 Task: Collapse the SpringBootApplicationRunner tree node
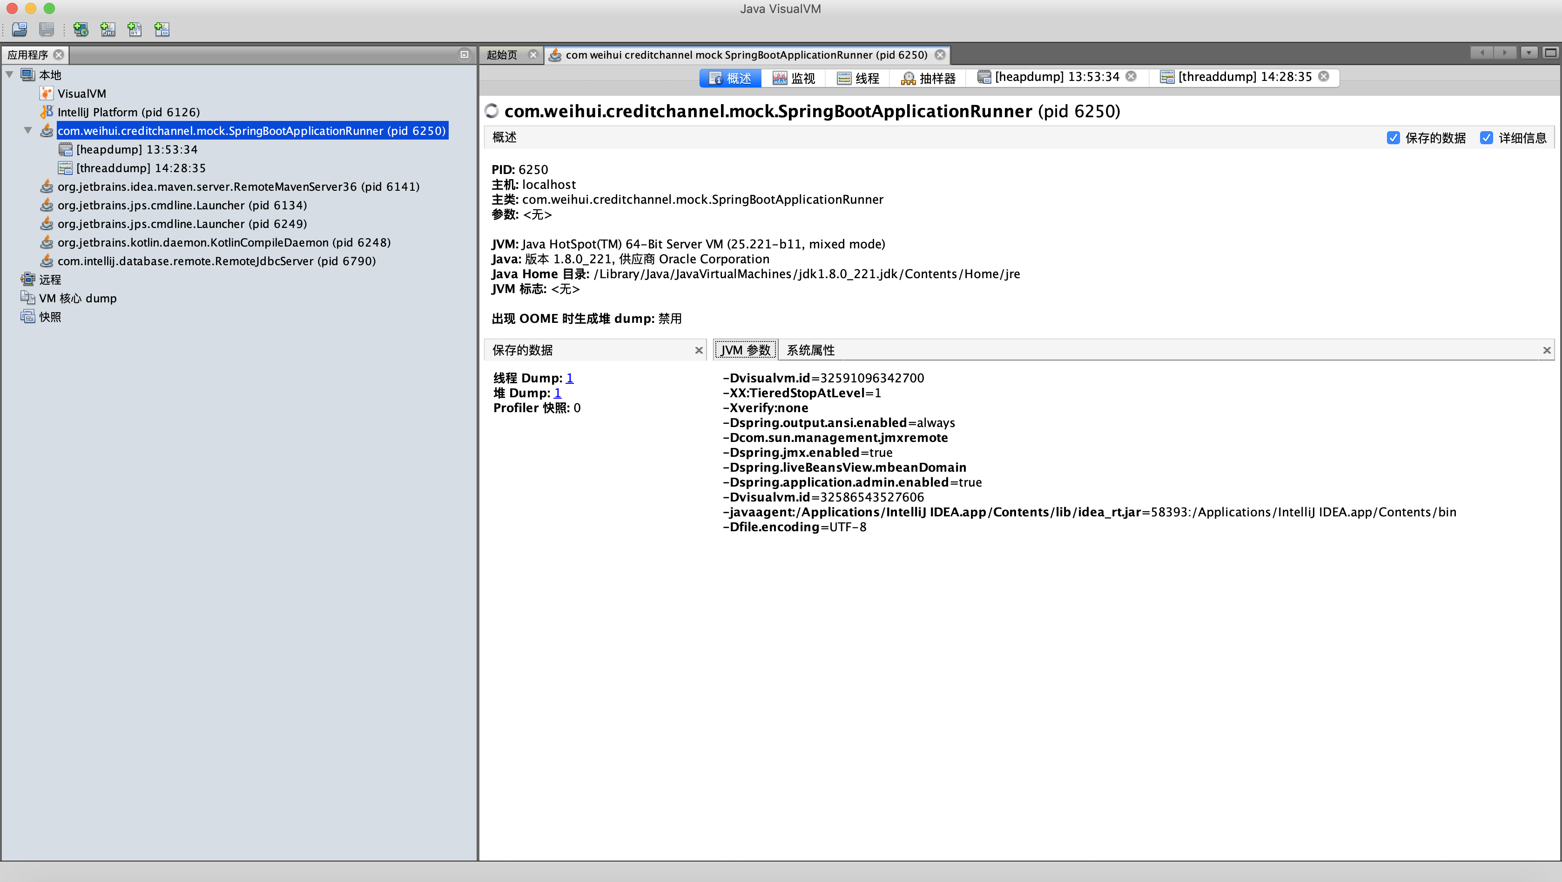pyautogui.click(x=28, y=130)
